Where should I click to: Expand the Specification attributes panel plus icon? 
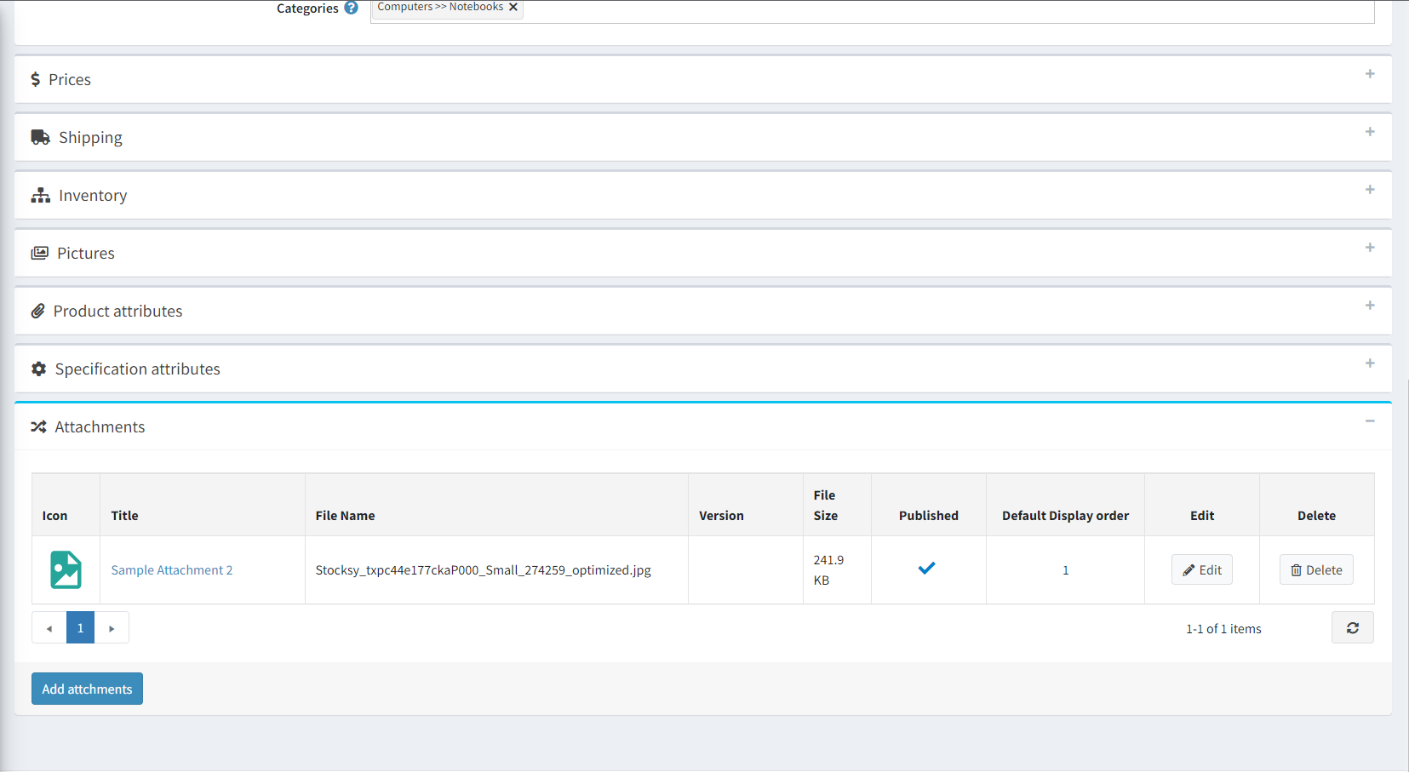point(1370,363)
